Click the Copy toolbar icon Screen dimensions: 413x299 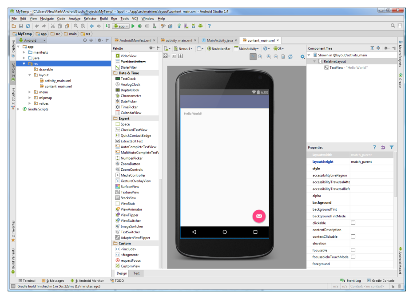pos(60,26)
